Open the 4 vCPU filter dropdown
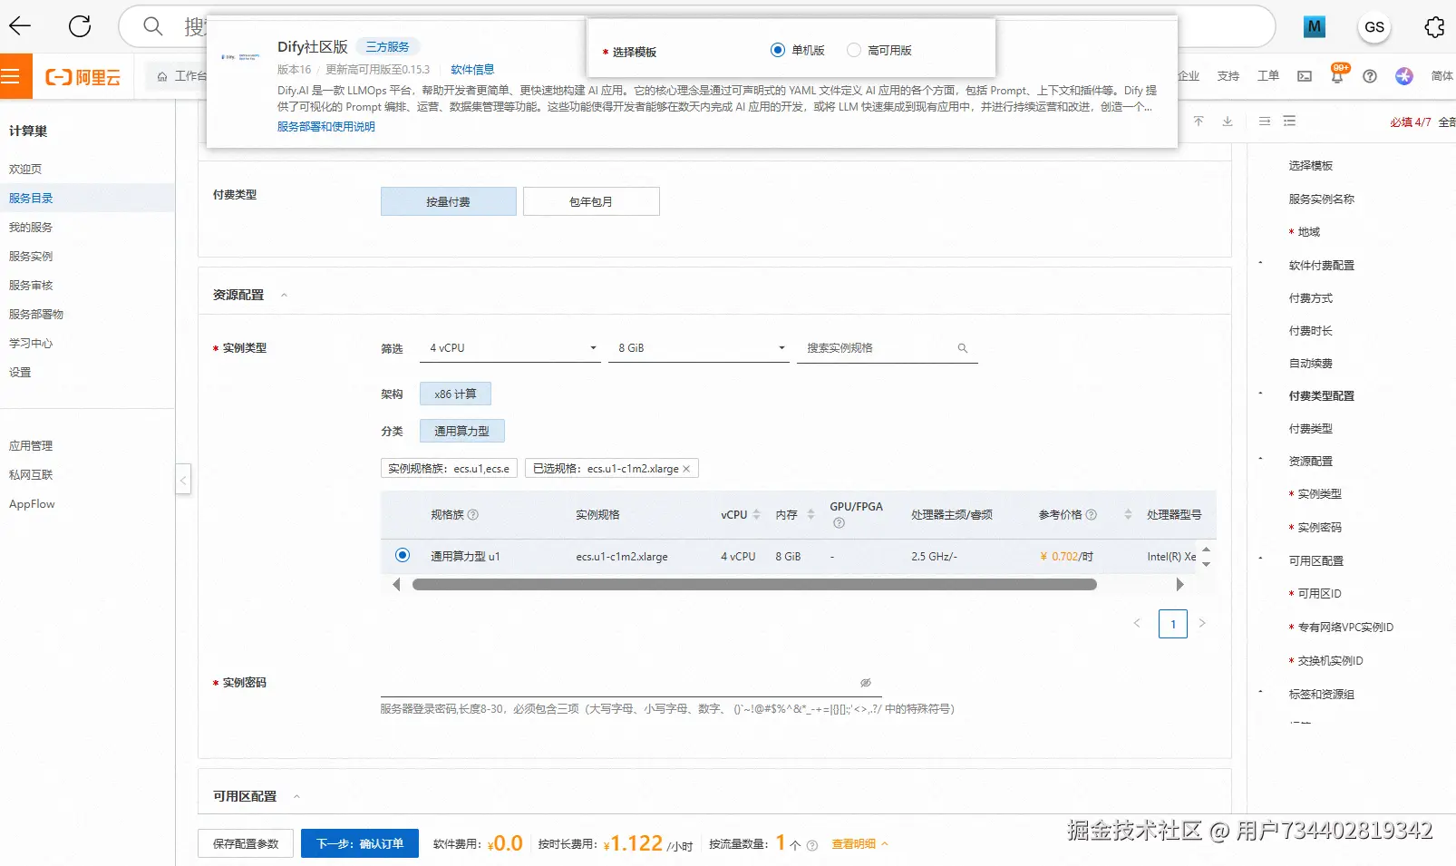 (x=510, y=348)
